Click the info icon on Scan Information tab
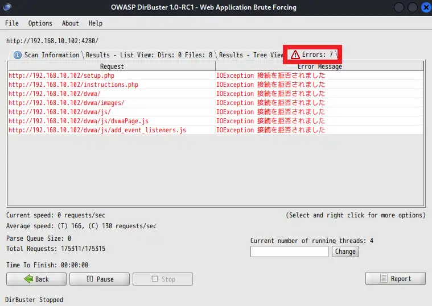 point(18,55)
